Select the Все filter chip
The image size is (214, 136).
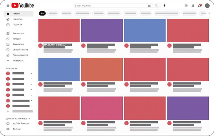42,13
